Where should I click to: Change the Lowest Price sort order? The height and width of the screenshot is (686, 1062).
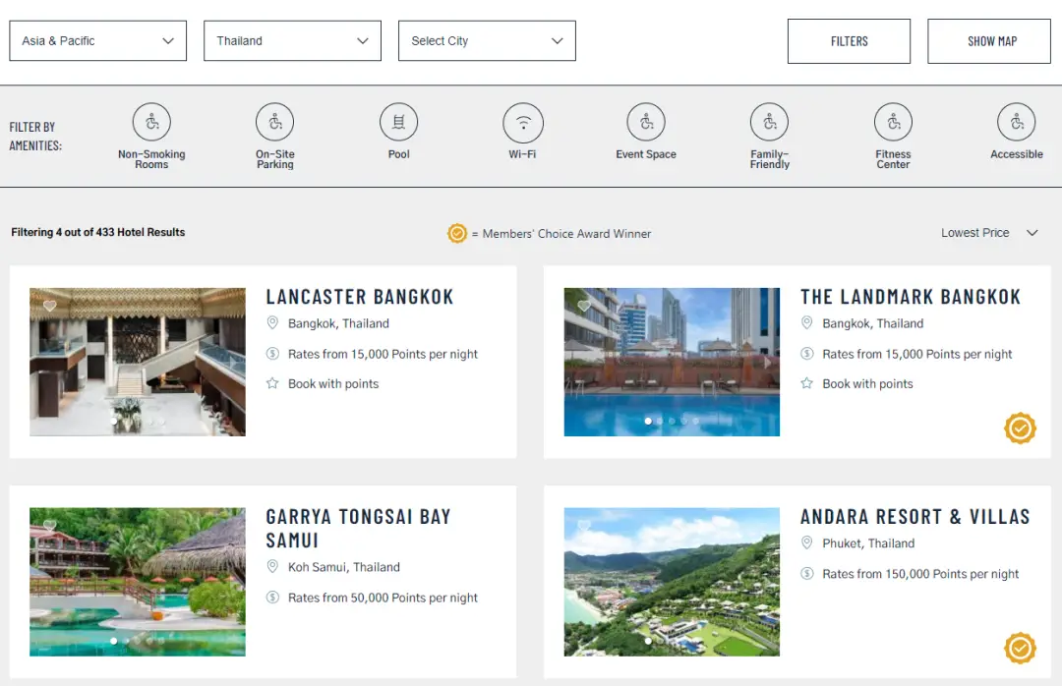[988, 233]
